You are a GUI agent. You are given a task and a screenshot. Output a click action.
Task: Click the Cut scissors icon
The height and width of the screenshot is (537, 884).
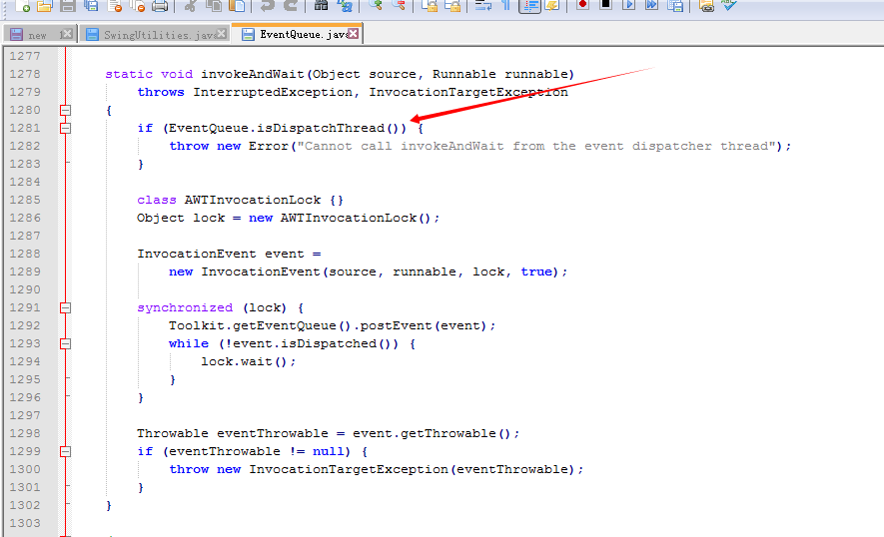point(191,6)
